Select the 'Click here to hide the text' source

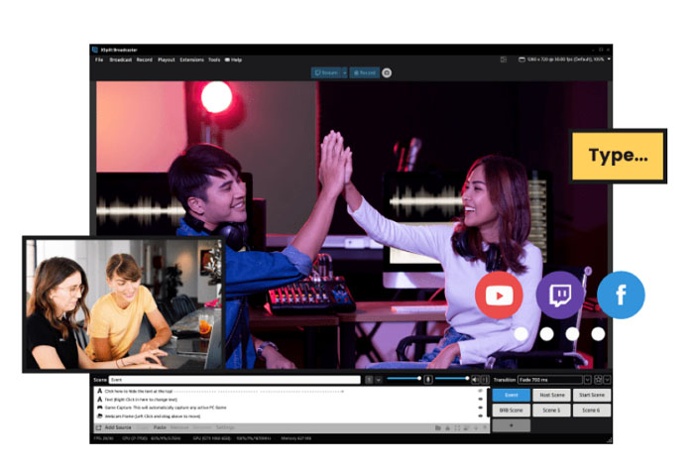(289, 392)
